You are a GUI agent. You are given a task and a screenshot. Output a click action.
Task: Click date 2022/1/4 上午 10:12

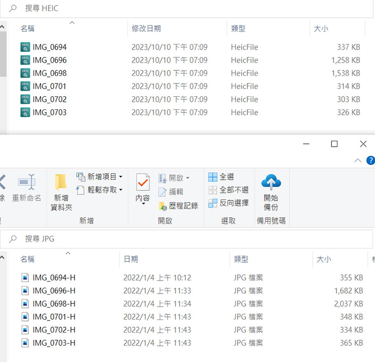(158, 277)
